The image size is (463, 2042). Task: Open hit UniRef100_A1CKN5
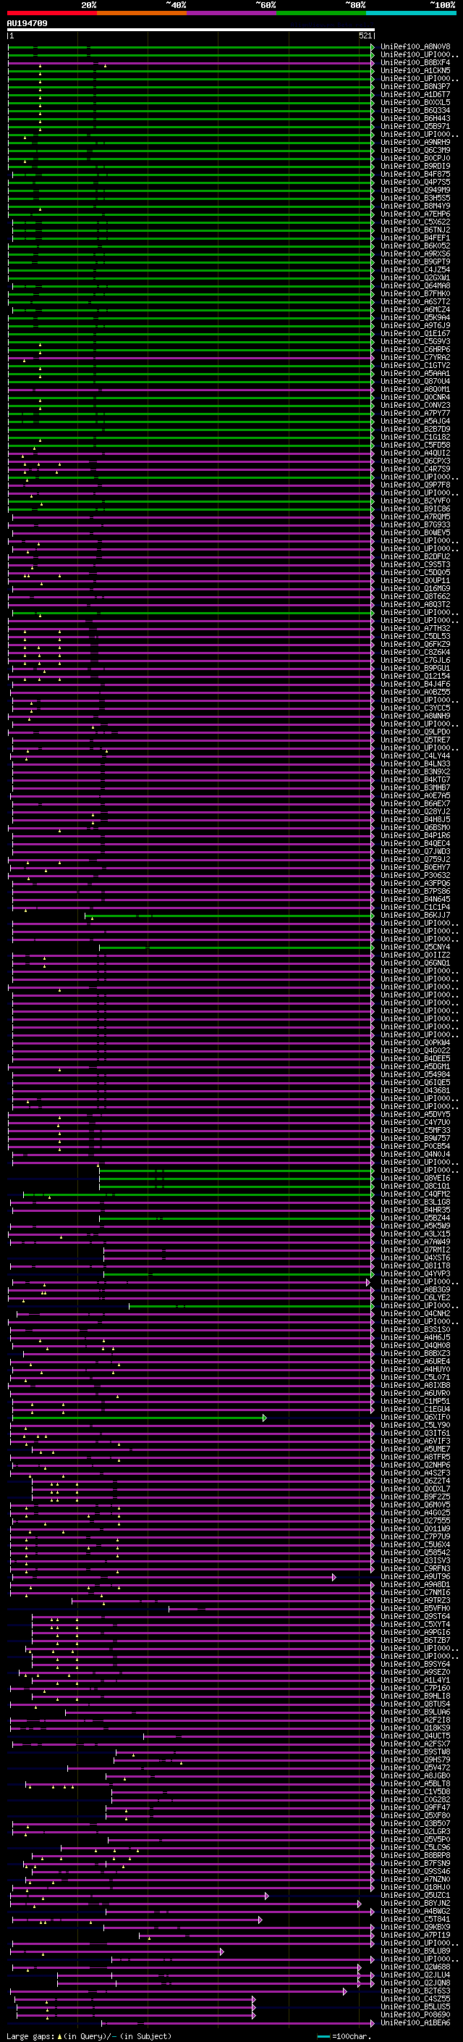pyautogui.click(x=415, y=70)
